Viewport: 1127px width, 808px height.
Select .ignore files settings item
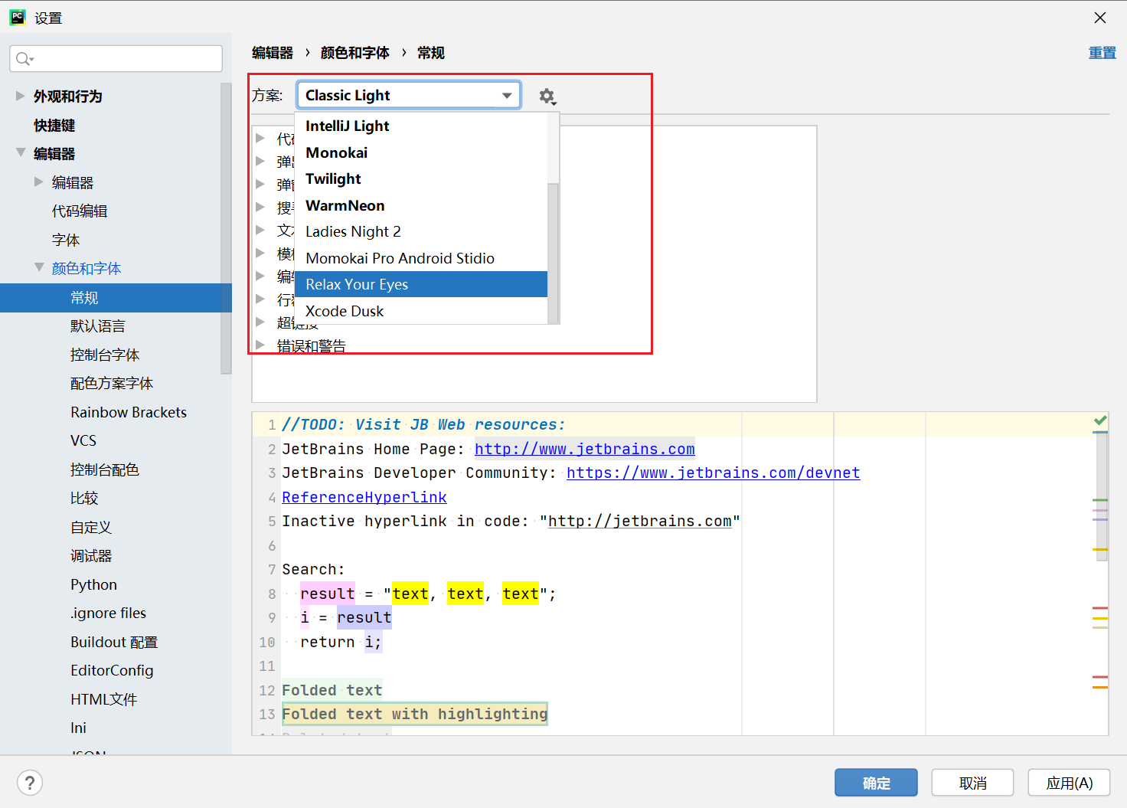point(108,613)
